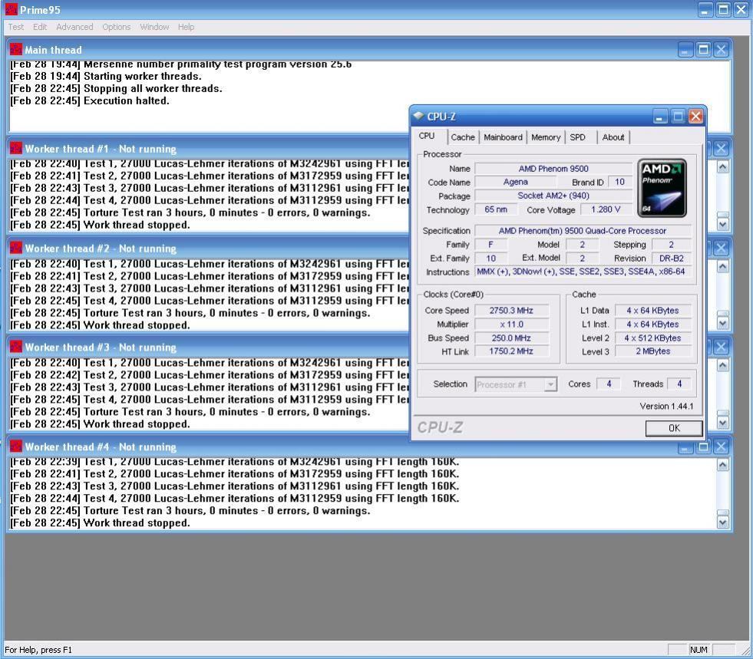Close the Worker thread #2 window
753x659 pixels.
click(721, 248)
